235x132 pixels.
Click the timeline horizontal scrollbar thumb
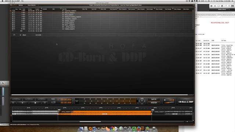[x=90, y=121]
